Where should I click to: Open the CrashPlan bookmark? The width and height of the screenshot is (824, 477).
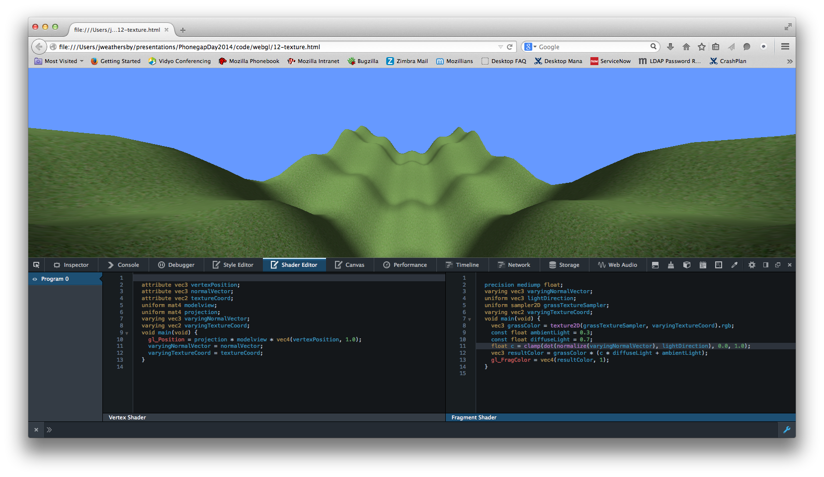[728, 61]
